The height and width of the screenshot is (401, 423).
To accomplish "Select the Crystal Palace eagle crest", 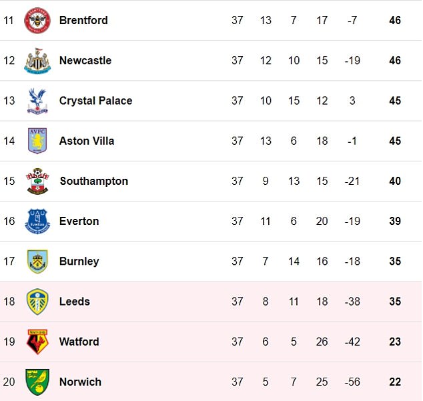I will coord(37,101).
